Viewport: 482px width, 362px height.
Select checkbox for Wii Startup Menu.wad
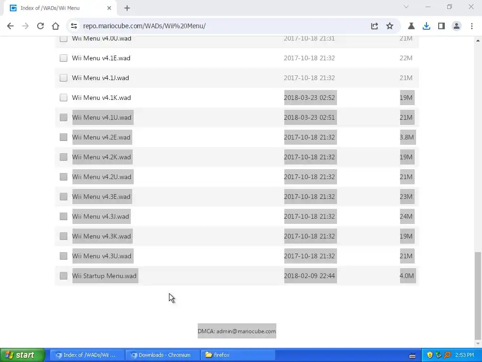[x=64, y=276]
